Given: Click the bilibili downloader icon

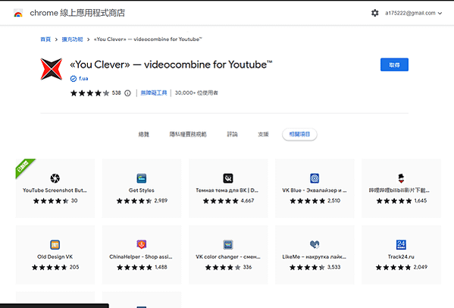Looking at the screenshot, I should 401,178.
